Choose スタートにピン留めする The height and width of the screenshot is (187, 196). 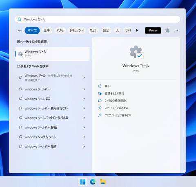coord(116,108)
